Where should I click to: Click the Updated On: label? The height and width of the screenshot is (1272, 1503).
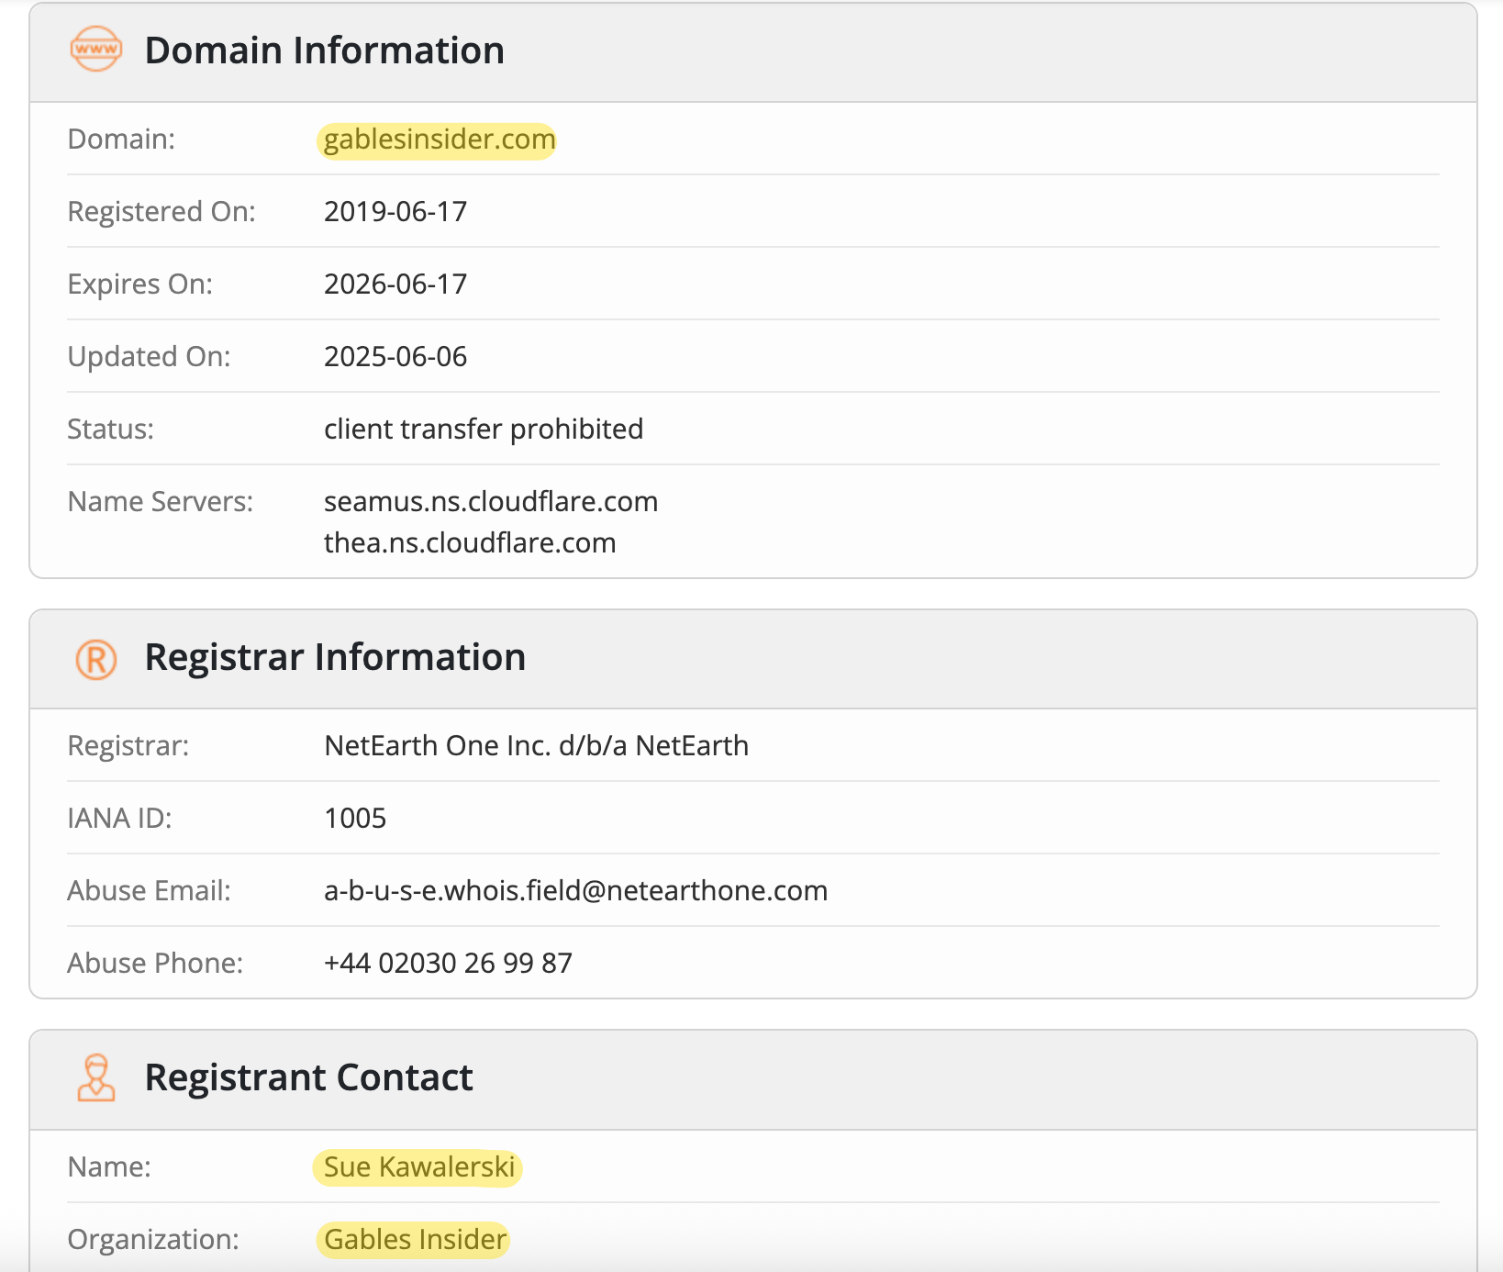click(x=150, y=357)
